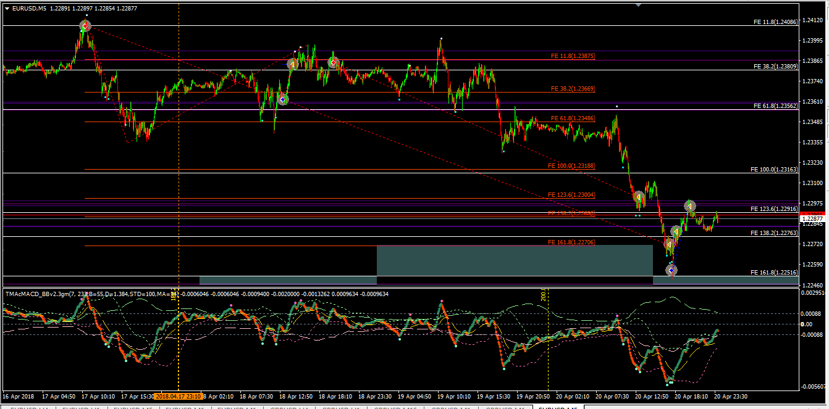Click the white FE 161.8(1.22516) label
The width and height of the screenshot is (829, 409).
(775, 272)
